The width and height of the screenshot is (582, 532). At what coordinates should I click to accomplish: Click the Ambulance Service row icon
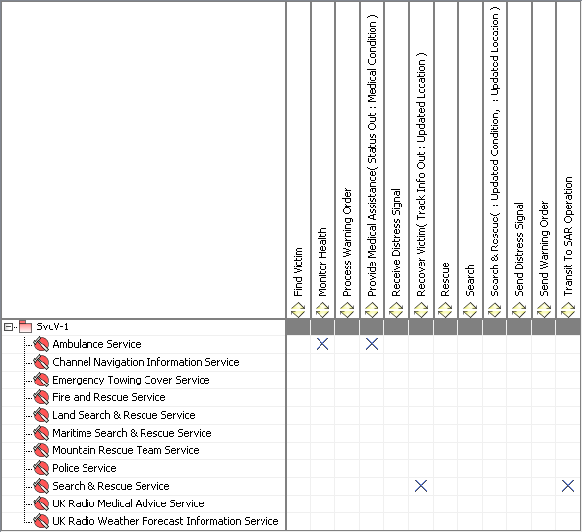41,344
